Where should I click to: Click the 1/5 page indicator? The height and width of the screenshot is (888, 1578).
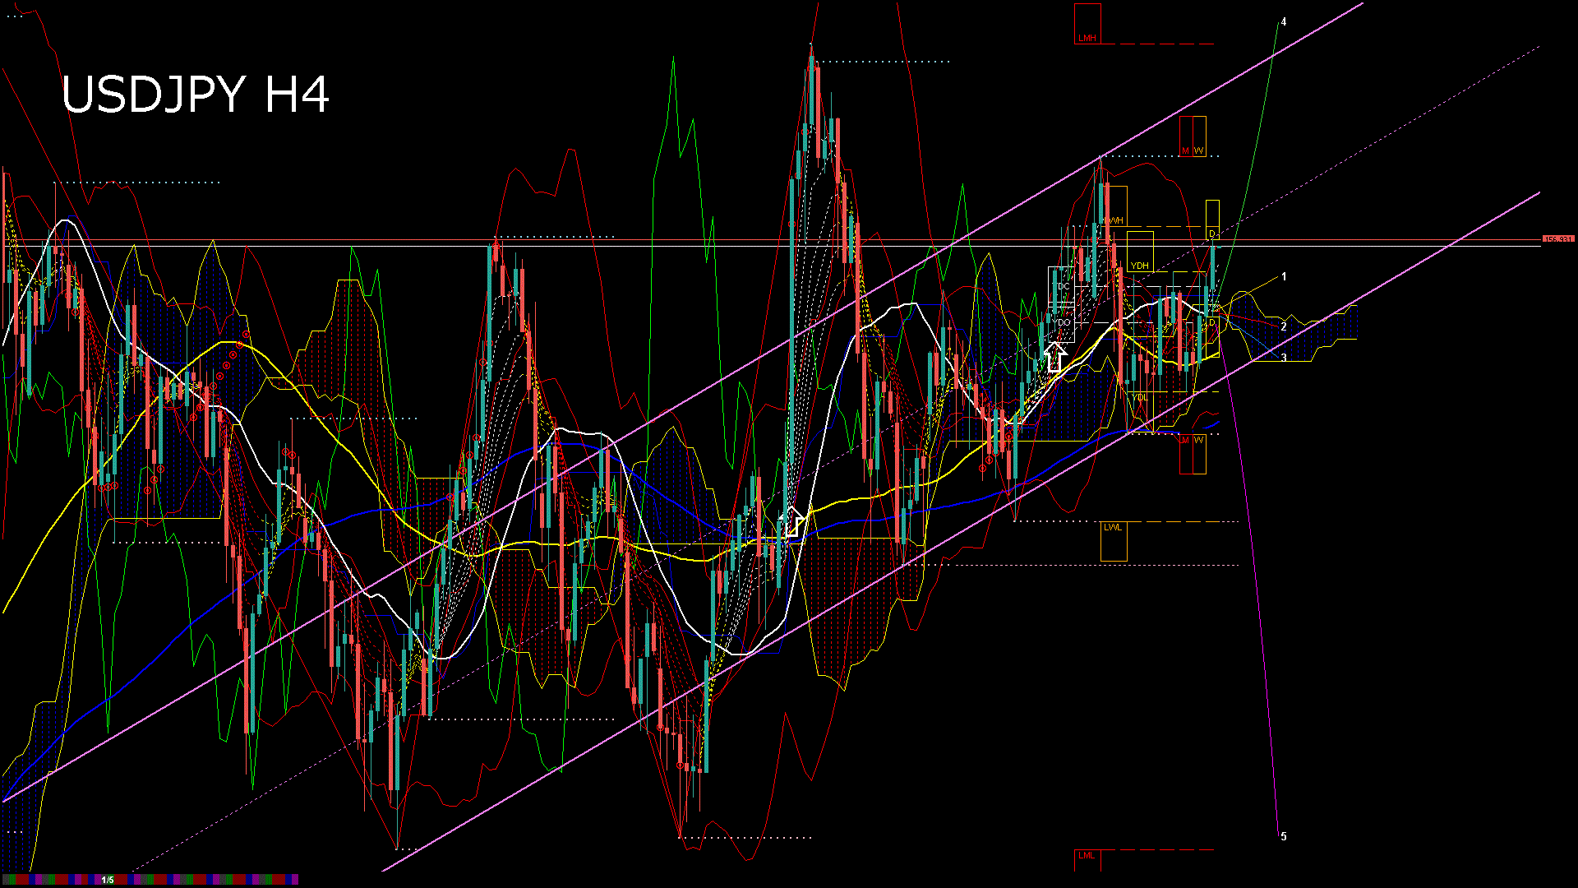point(108,880)
